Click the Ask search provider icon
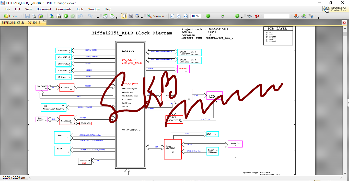 tap(257, 16)
